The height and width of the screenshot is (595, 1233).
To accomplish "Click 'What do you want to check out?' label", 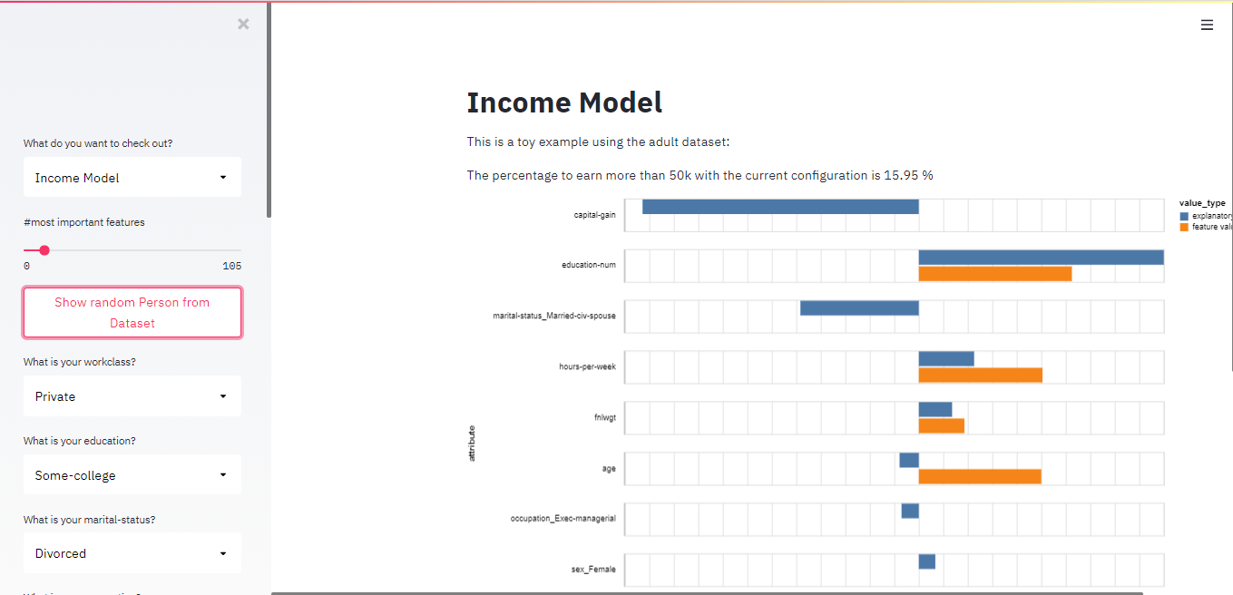I will [98, 143].
